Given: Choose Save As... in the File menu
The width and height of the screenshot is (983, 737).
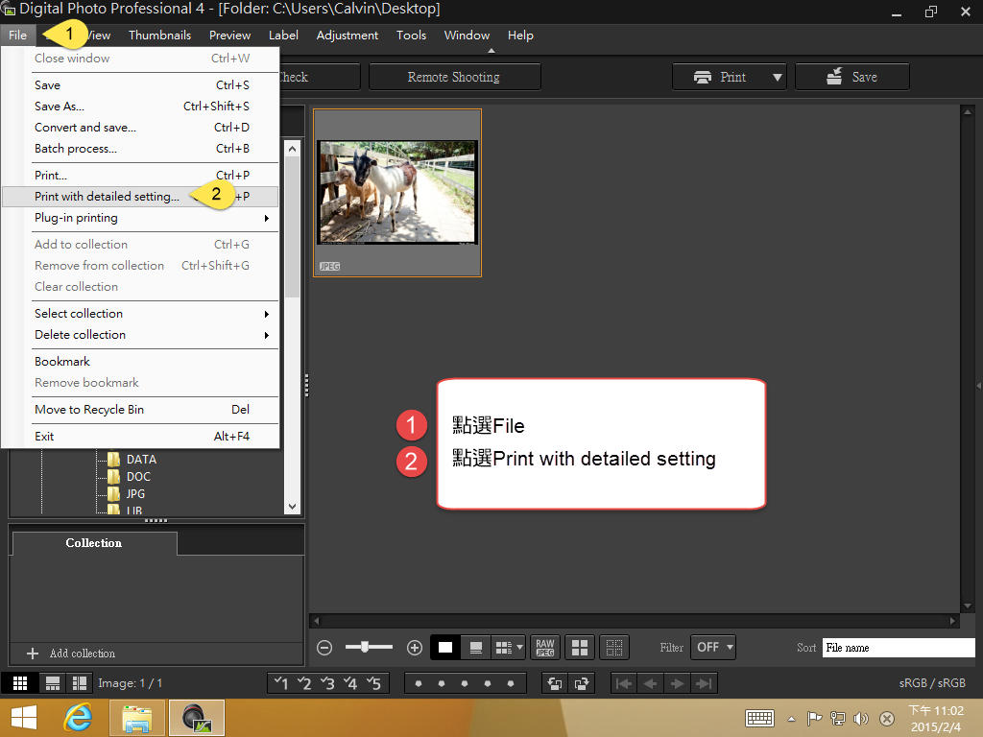Looking at the screenshot, I should [140, 107].
